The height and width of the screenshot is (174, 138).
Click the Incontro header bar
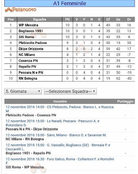click(x=70, y=101)
